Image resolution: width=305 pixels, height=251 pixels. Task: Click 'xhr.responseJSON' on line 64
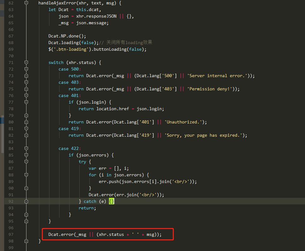96,16
